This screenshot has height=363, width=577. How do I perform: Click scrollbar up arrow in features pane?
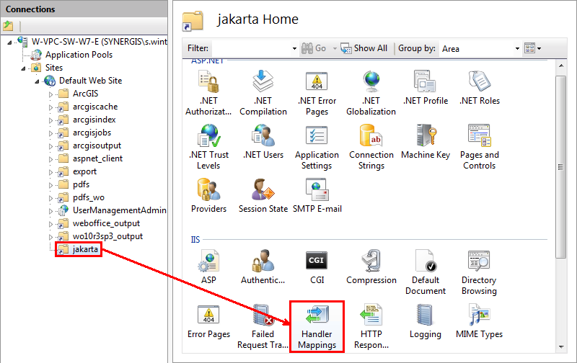[561, 66]
